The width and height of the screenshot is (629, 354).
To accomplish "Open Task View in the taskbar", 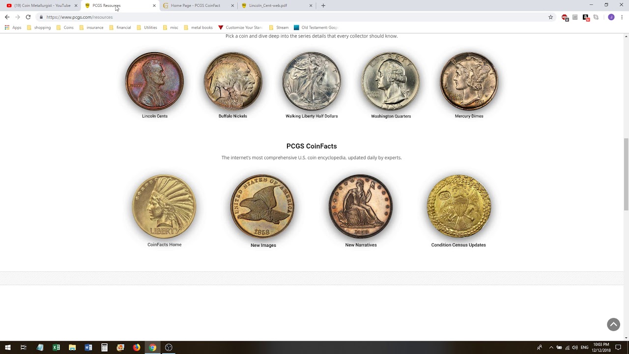I will pos(23,348).
